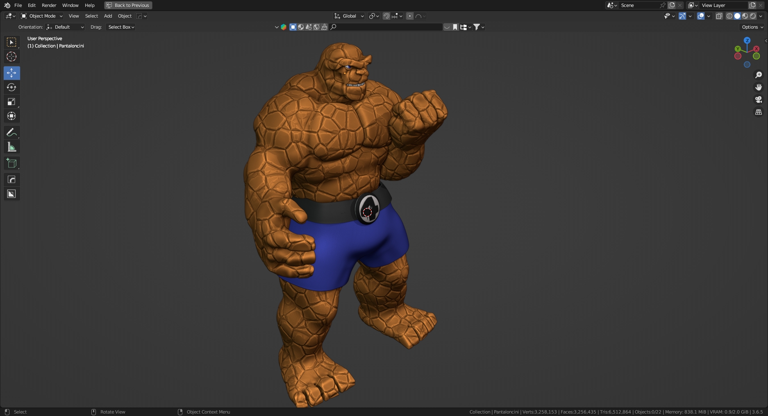Open the Help menu
768x416 pixels.
click(89, 5)
